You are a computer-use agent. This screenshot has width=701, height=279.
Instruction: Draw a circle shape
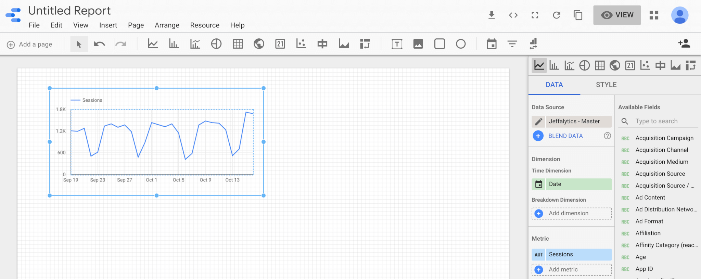pos(461,44)
